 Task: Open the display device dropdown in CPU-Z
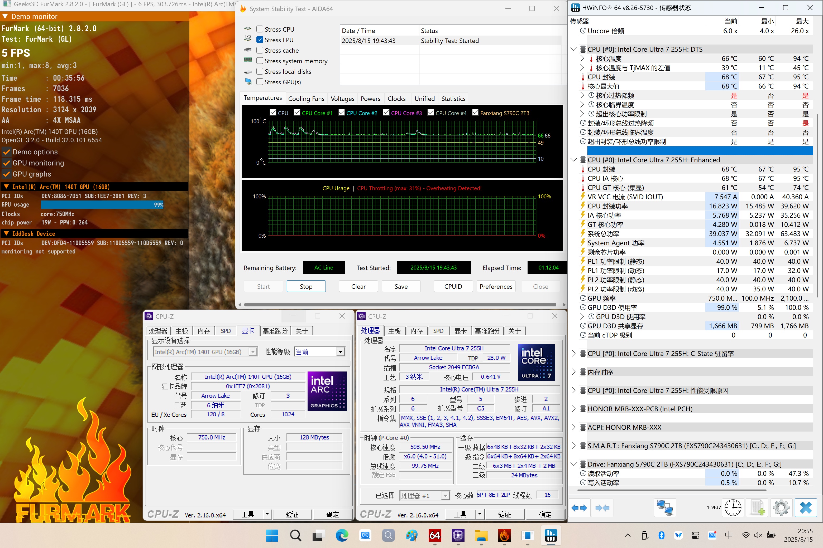point(253,352)
